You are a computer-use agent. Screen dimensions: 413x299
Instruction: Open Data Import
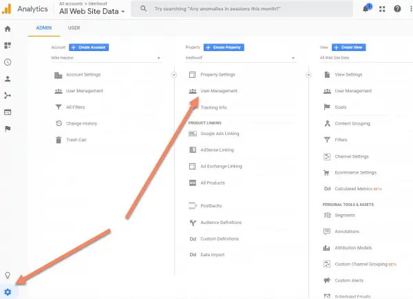point(213,255)
